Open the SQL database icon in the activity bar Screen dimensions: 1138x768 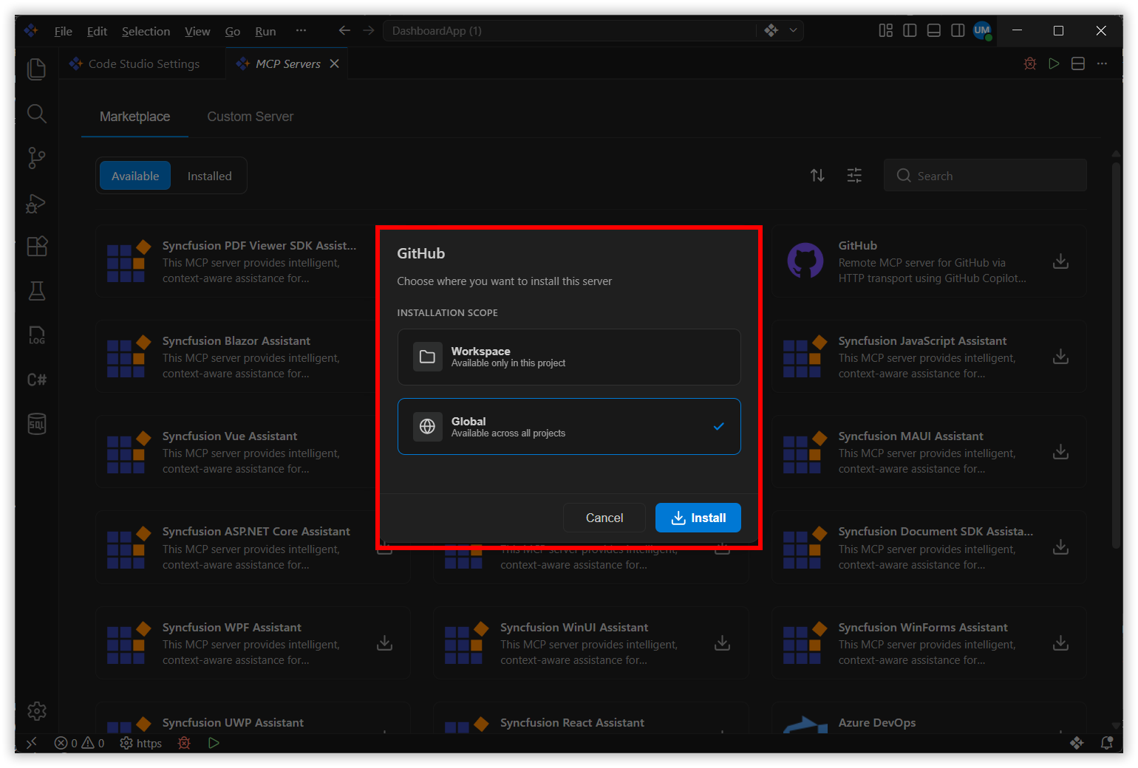click(36, 424)
